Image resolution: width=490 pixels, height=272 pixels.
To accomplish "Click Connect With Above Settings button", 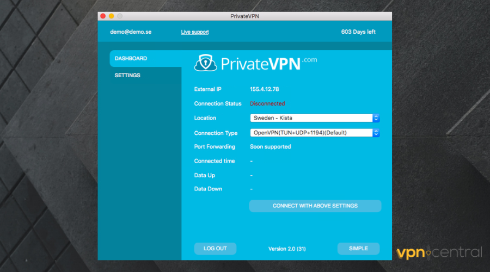I will (x=315, y=206).
